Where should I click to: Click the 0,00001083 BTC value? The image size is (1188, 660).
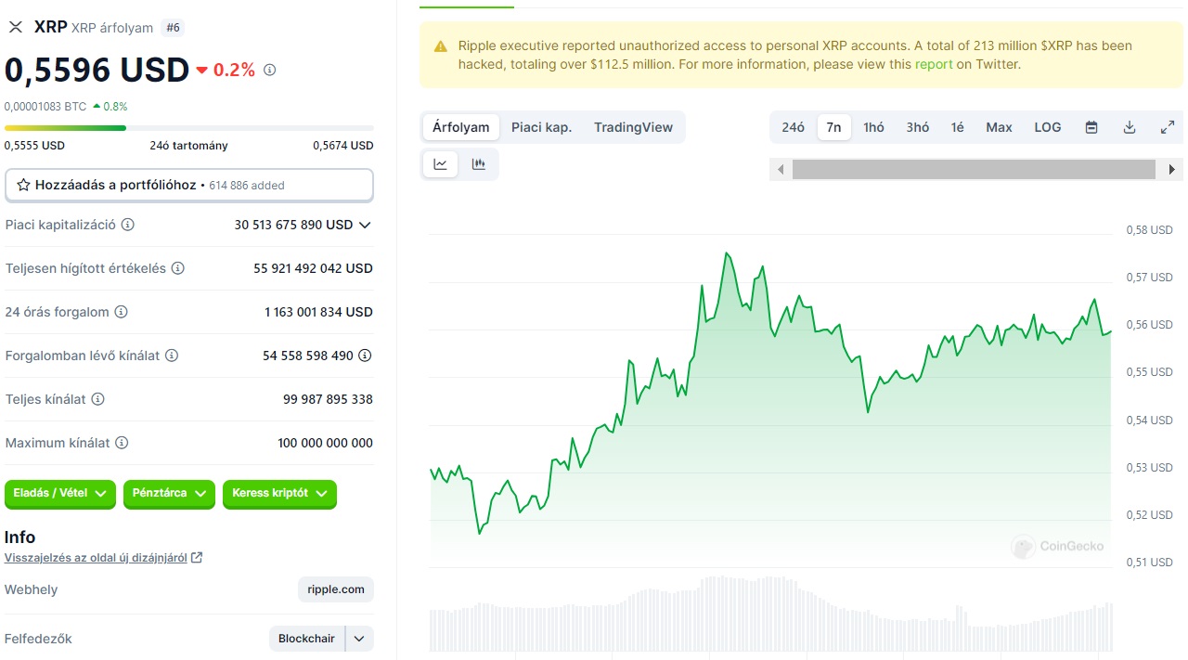pos(45,107)
